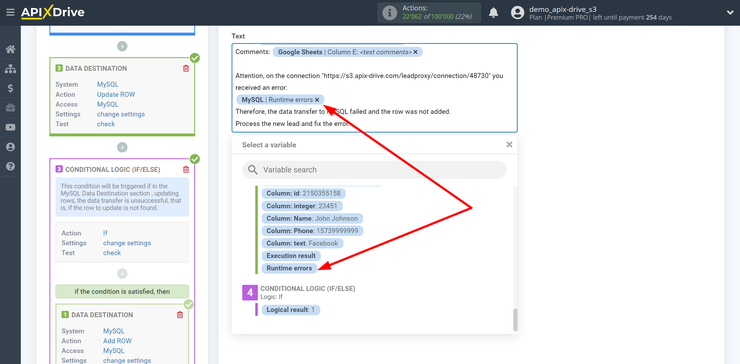740x364 pixels.
Task: Open billing dollar icon in sidebar
Action: click(10, 88)
